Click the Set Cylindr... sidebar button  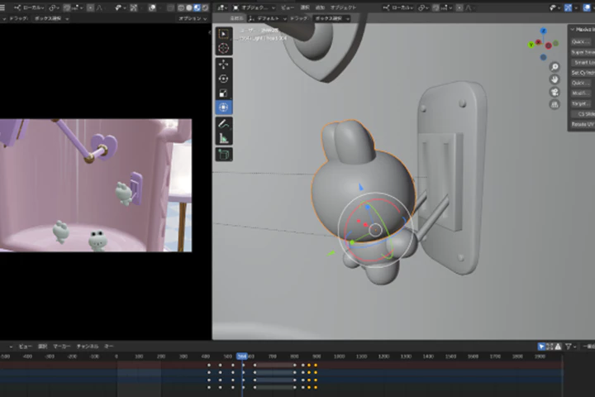pos(583,73)
